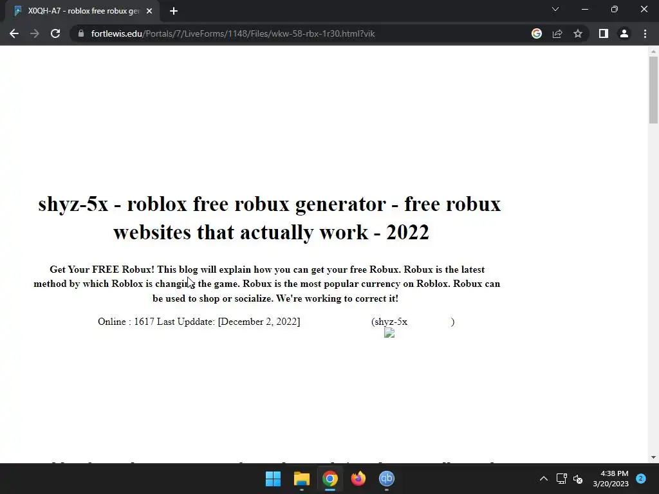659x494 pixels.
Task: Bookmark this tab with the star icon
Action: tap(578, 33)
